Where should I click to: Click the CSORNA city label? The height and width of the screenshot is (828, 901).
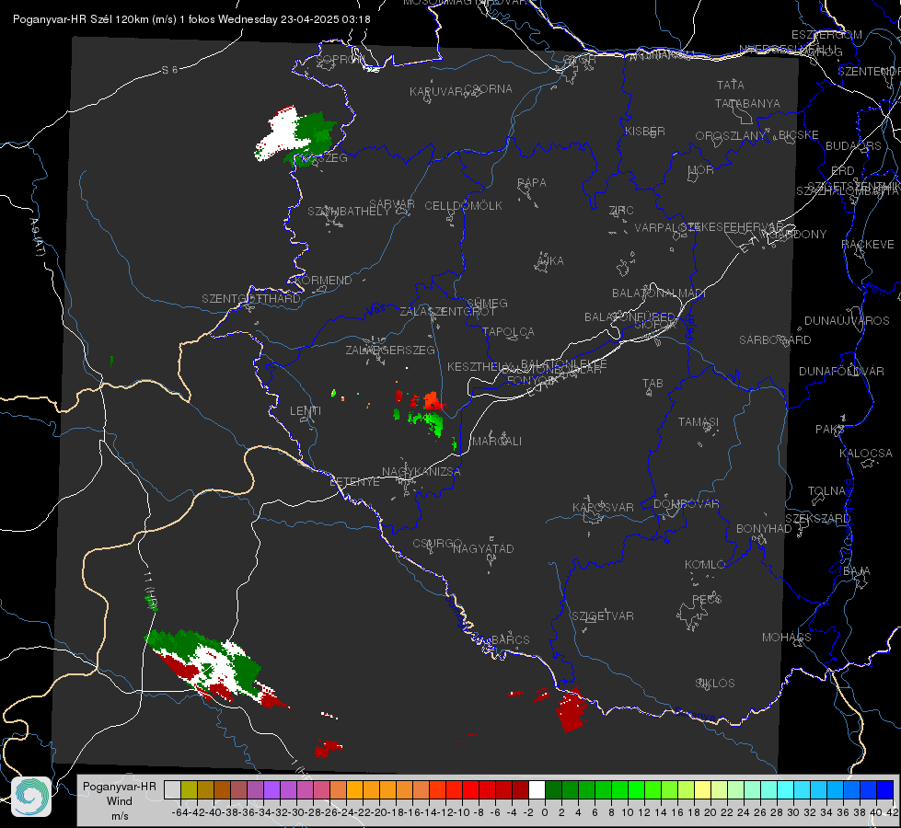[489, 89]
